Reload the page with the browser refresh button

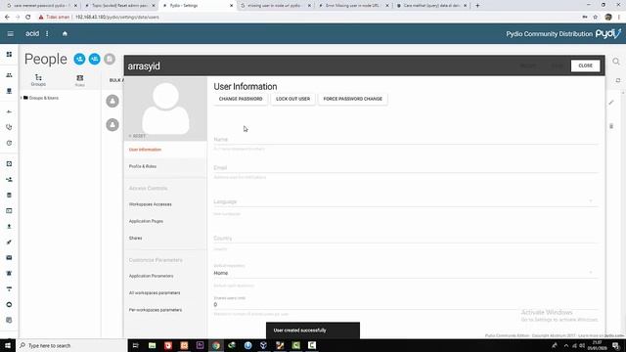(x=28, y=18)
